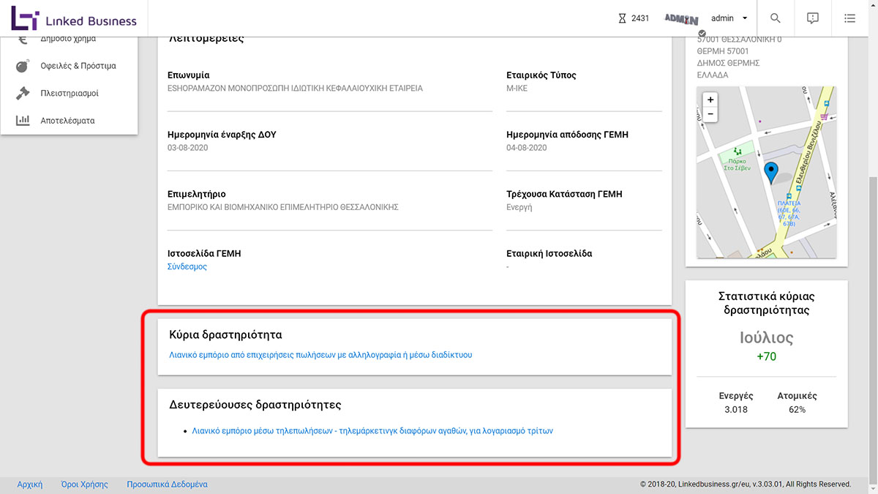The height and width of the screenshot is (494, 878).
Task: Click the company name ΕΣΗΟΡΑΜΑΖΟΝ ΜΟΝΟΠΡΟΣΩΠΗ value
Action: pos(295,88)
